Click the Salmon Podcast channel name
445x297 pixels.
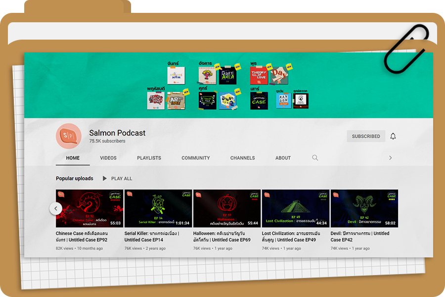click(x=117, y=133)
